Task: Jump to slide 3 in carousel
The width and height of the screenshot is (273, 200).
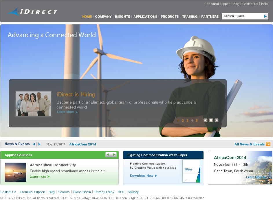Action: click(x=187, y=121)
